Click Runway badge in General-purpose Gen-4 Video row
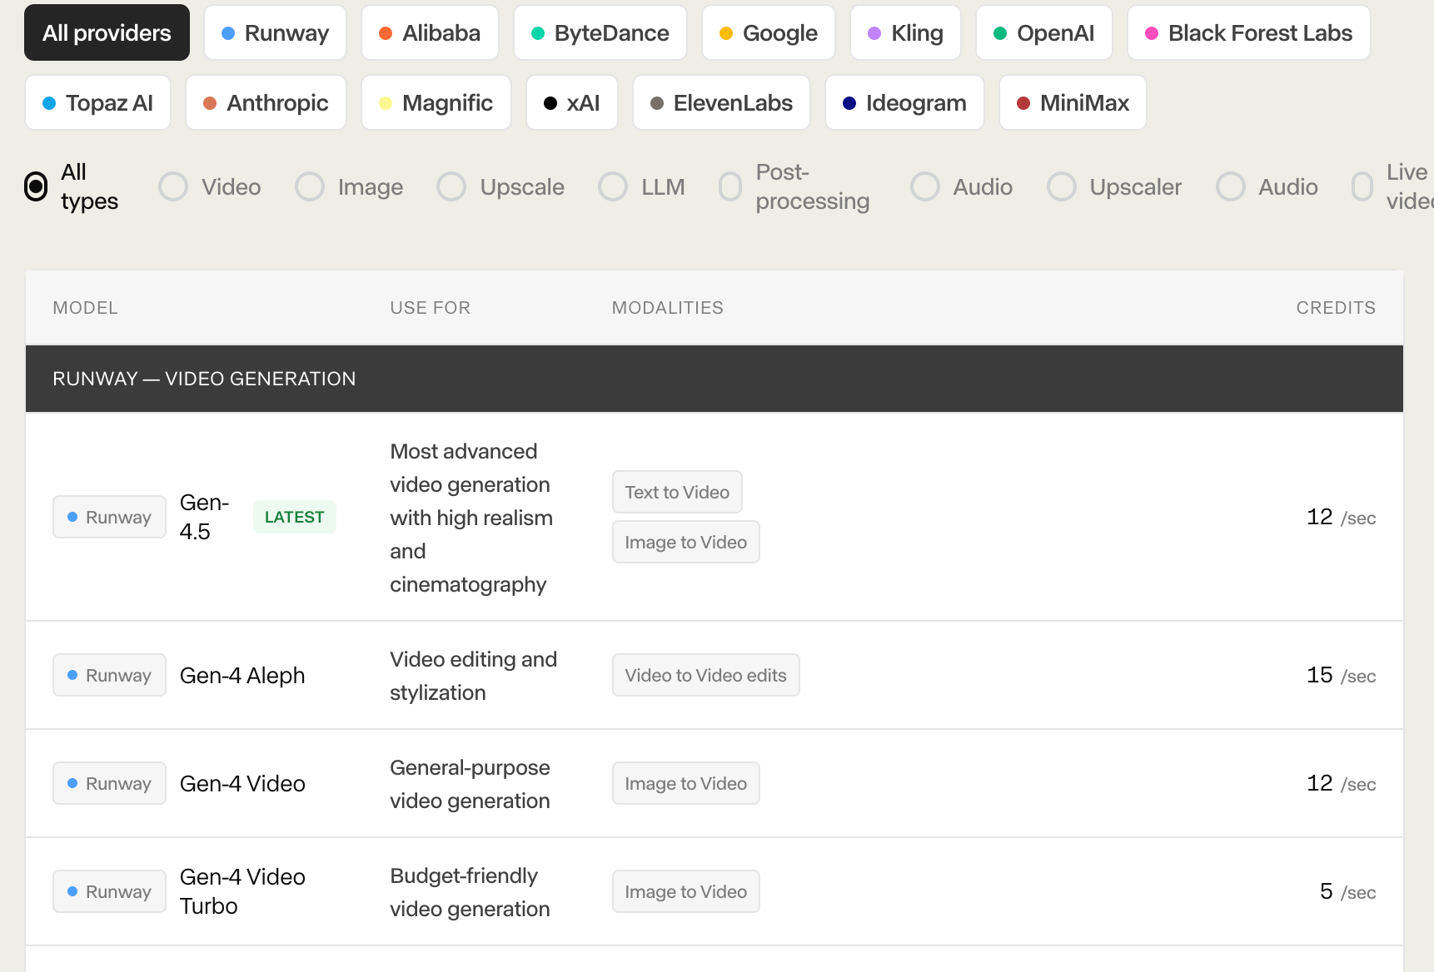The height and width of the screenshot is (972, 1434). (x=110, y=783)
